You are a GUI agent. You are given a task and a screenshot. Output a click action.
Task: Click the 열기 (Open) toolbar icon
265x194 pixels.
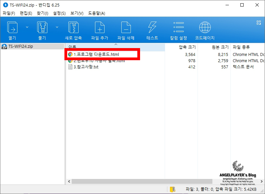12,27
